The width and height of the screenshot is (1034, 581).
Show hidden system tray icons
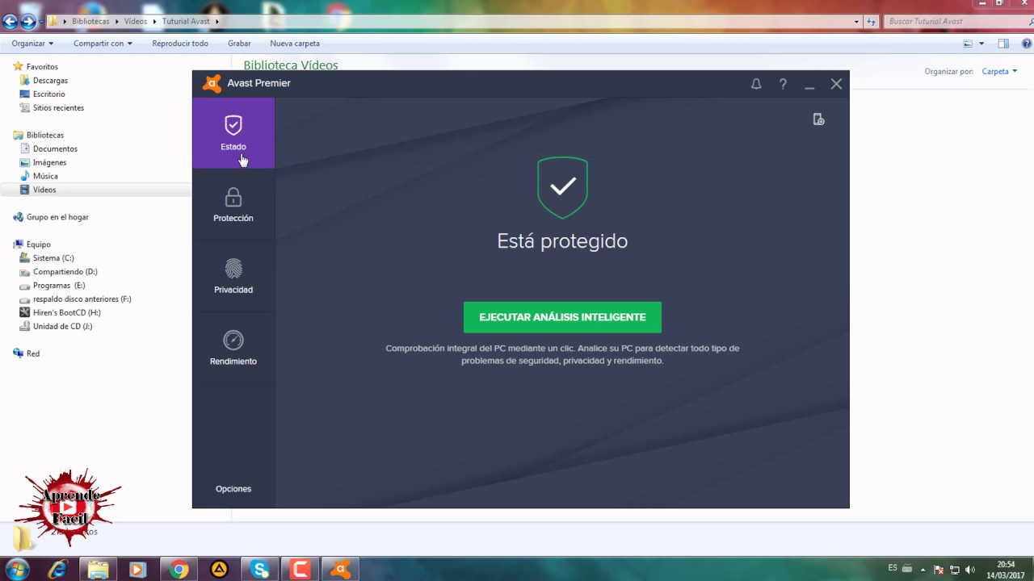pyautogui.click(x=923, y=570)
